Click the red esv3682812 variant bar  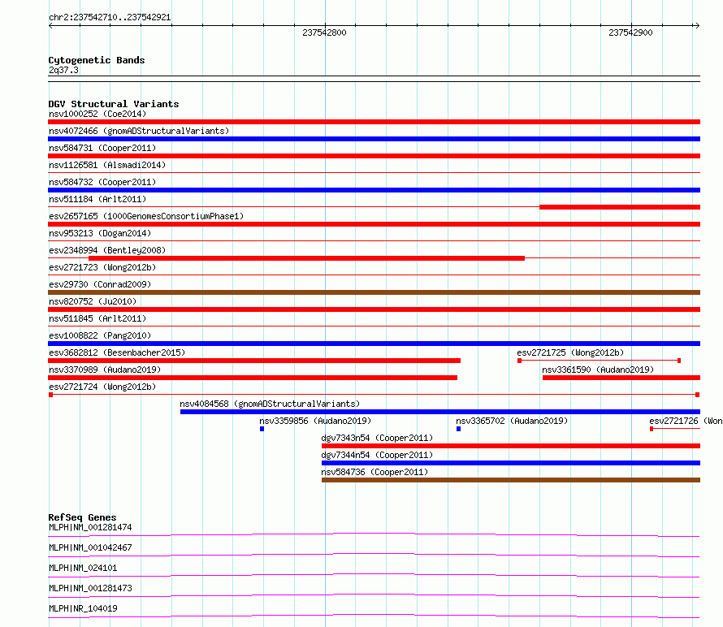(x=254, y=361)
